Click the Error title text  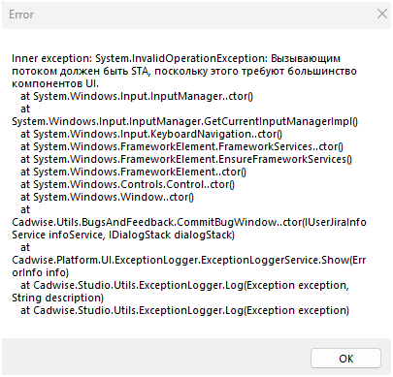pyautogui.click(x=21, y=15)
